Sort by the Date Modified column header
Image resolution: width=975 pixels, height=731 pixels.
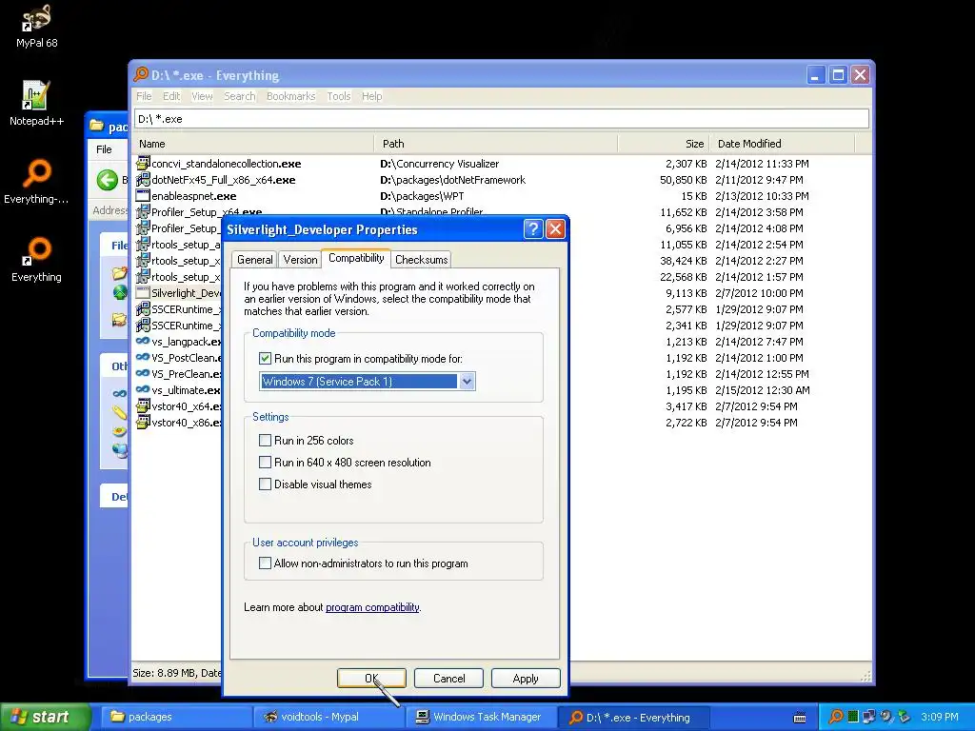pos(783,144)
